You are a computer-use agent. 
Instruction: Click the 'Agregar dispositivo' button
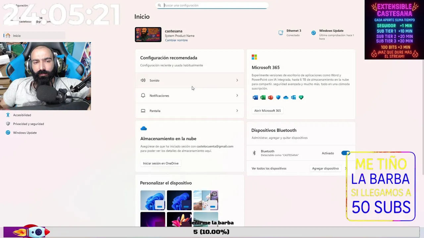(325, 169)
